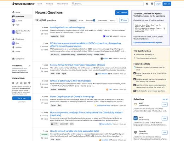Click the OpenAI collective logo
The height and width of the screenshot is (141, 184).
click(x=136, y=132)
